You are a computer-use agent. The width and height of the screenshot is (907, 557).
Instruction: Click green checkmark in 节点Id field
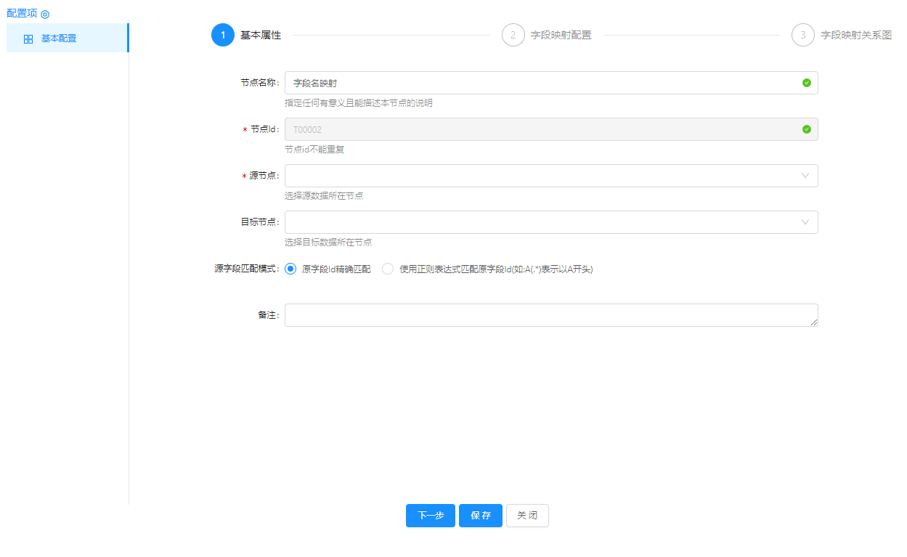[x=806, y=129]
